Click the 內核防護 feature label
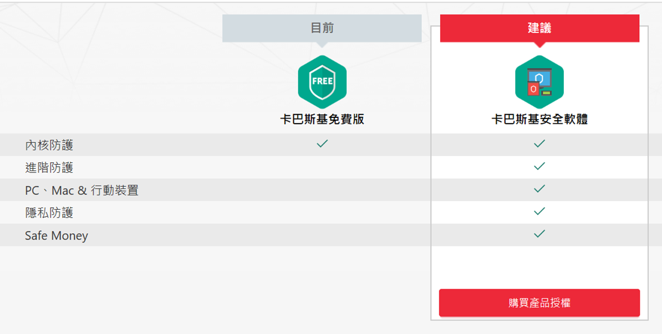The height and width of the screenshot is (334, 662). pyautogui.click(x=49, y=145)
